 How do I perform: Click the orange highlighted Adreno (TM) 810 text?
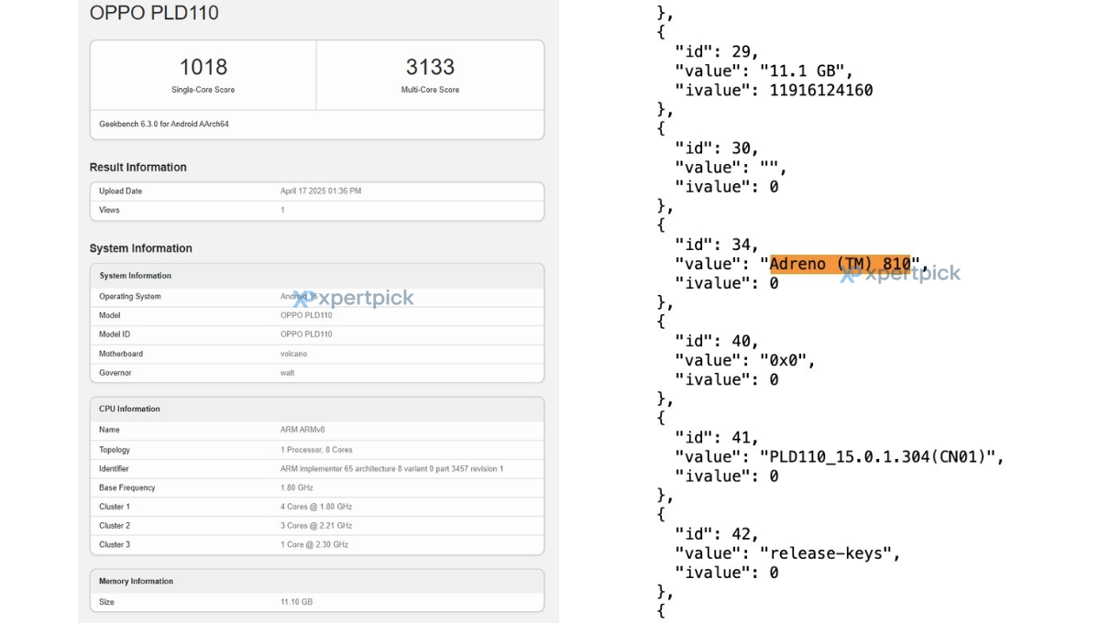840,264
